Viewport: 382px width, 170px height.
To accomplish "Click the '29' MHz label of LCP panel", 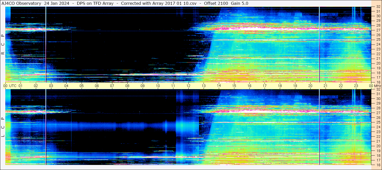I will [x=378, y=103].
